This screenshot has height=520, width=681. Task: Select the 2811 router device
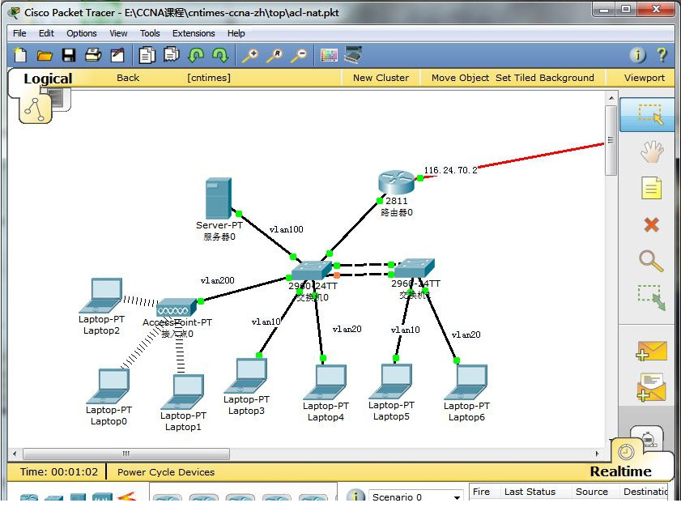click(x=396, y=182)
